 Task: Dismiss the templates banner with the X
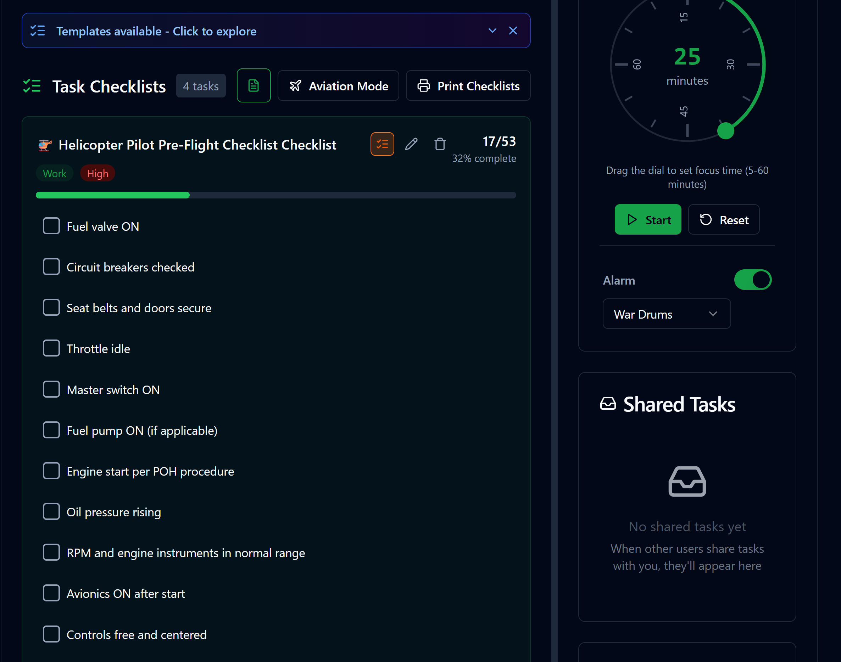(513, 30)
